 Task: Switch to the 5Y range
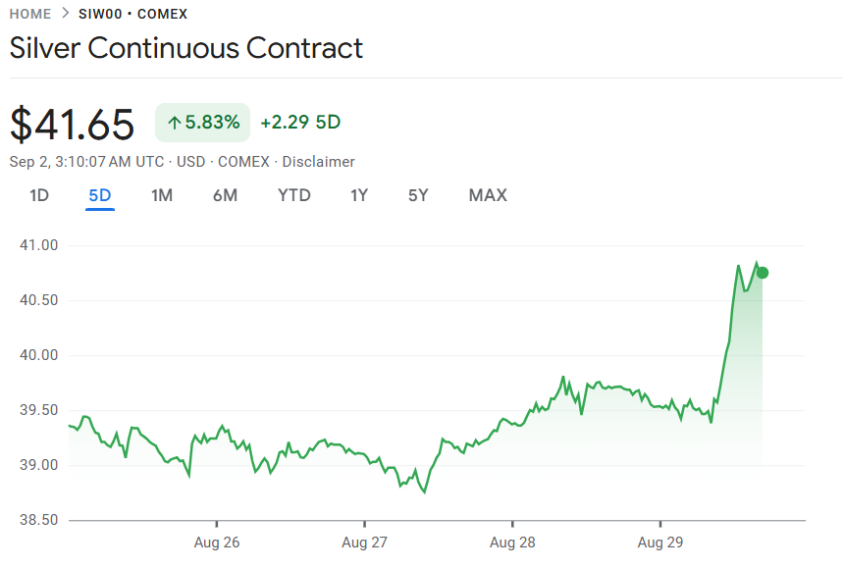[418, 195]
